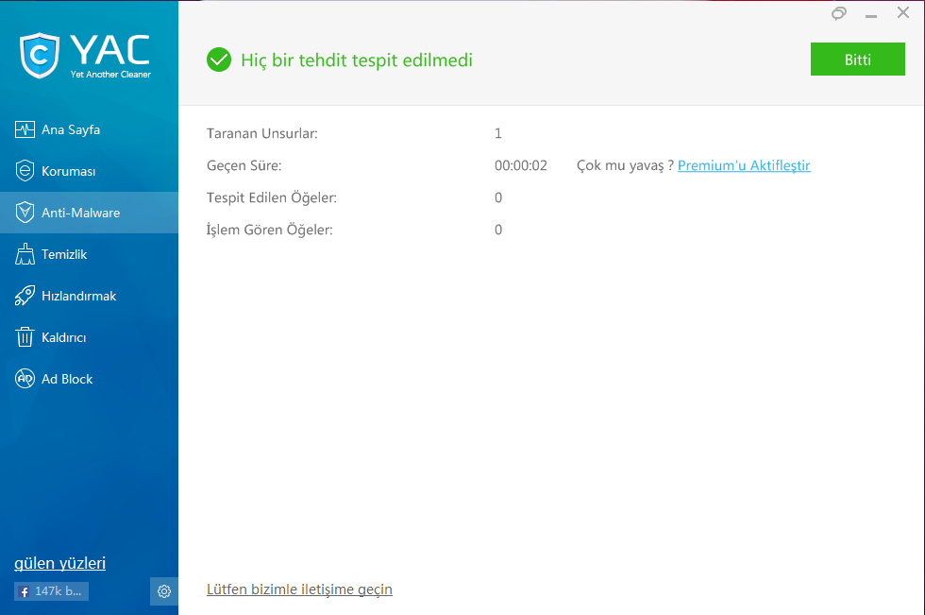Viewport: 925px width, 615px height.
Task: Open Ana Sayfa home page
Action: 89,129
